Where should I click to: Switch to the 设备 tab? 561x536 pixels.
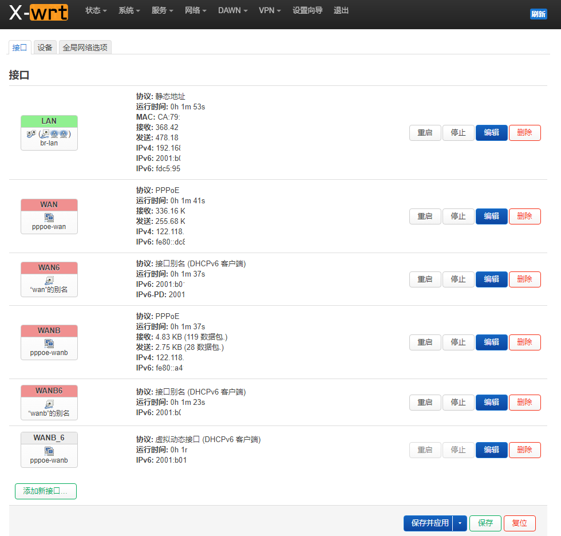coord(45,48)
